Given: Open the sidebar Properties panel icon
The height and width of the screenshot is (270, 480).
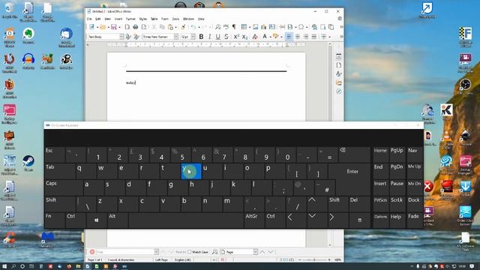Looking at the screenshot, I should tap(338, 57).
